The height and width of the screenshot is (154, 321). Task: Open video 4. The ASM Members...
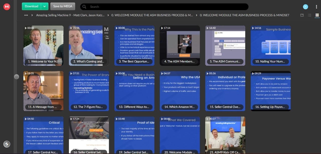pyautogui.click(x=180, y=46)
